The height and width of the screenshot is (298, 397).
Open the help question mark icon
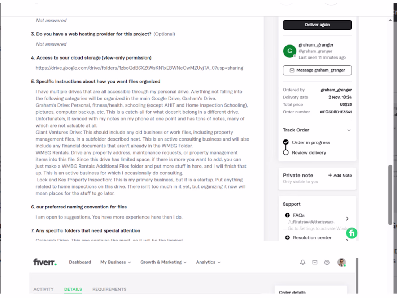coord(327,262)
